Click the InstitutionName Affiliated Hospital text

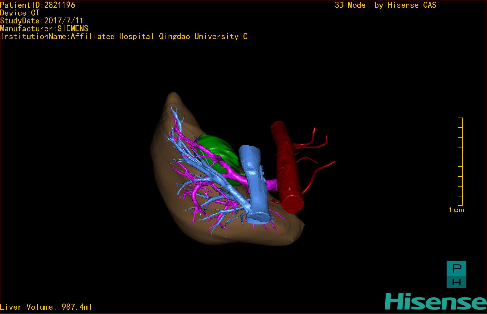pos(124,37)
